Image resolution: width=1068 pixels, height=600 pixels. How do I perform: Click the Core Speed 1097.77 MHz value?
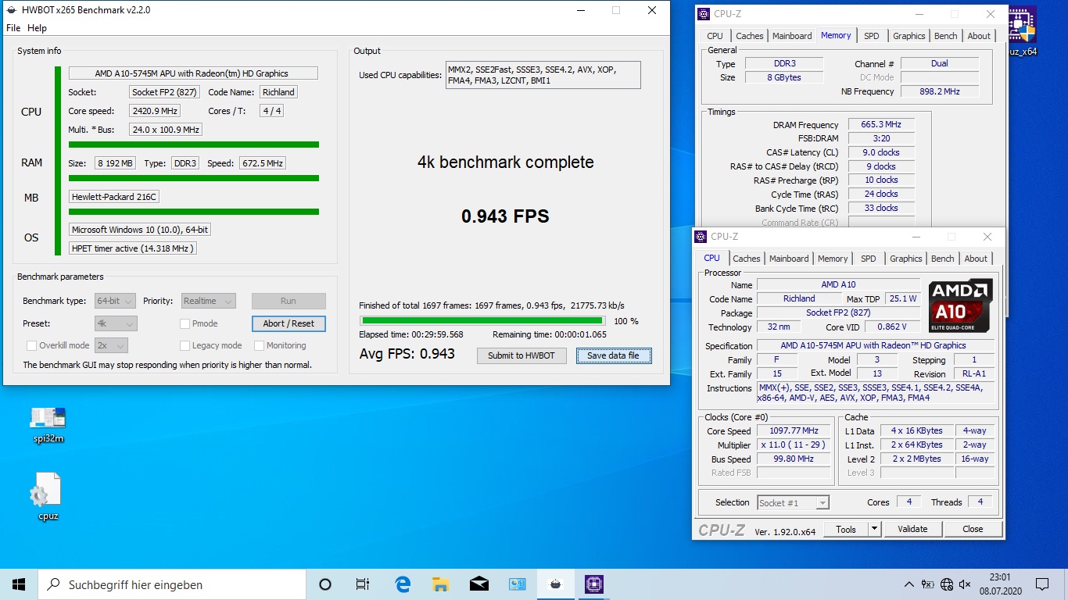794,431
